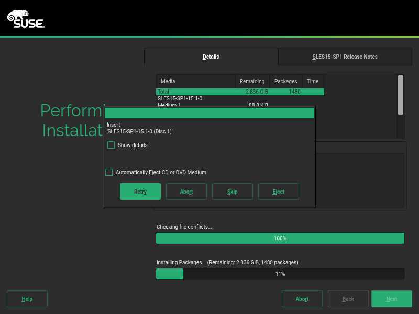Click the 1480 packages value
The width and height of the screenshot is (419, 314).
[294, 92]
